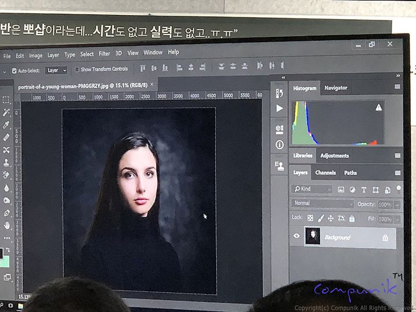The image size is (416, 312).
Task: Toggle Lock transparent pixels icon
Action: point(310,218)
